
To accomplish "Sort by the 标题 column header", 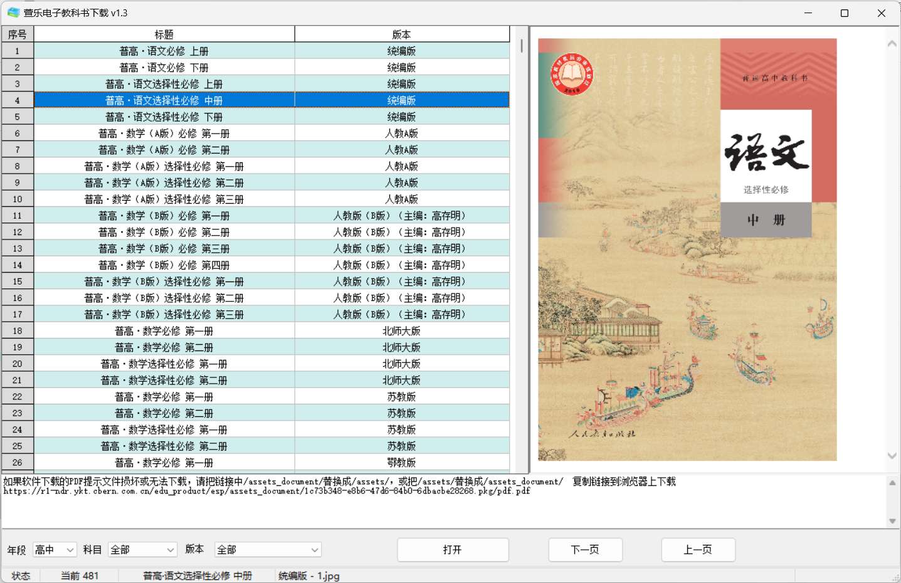I will 164,34.
